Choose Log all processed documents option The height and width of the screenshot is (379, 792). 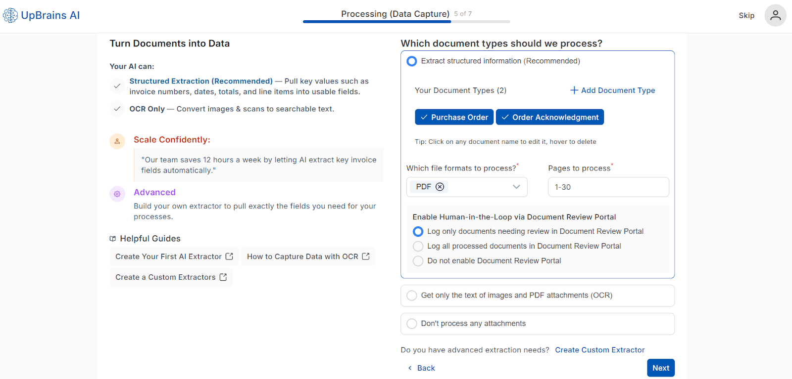point(418,246)
